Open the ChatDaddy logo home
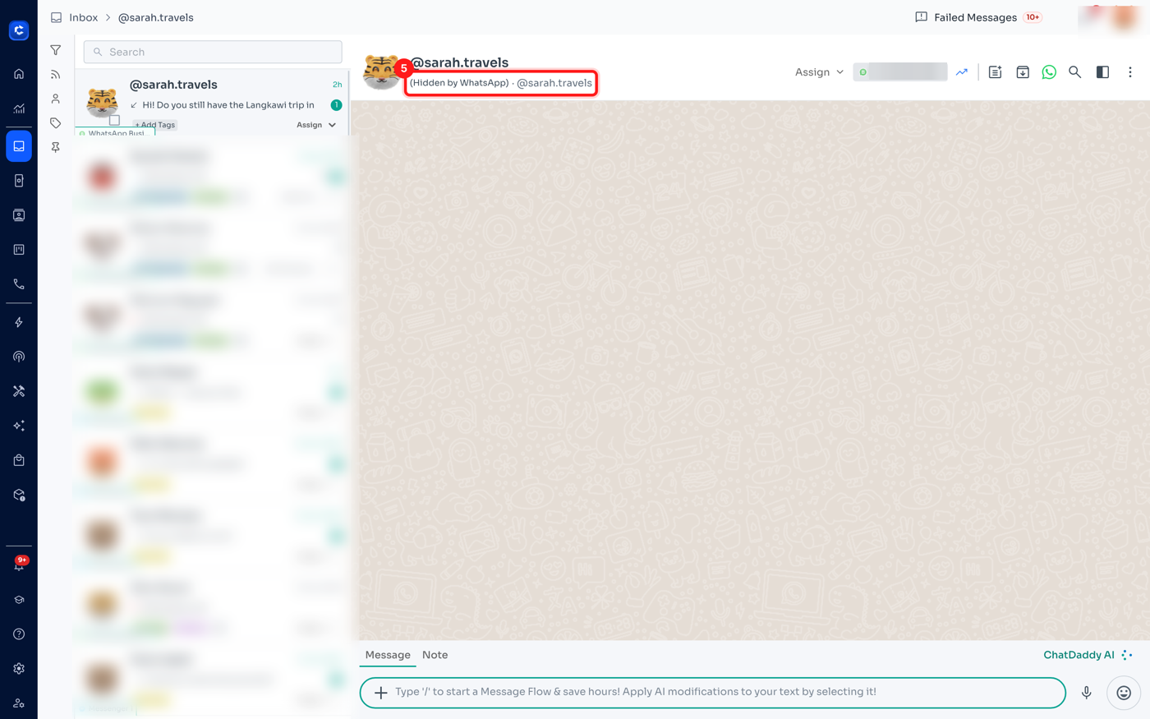Screen dimensions: 1150x719 pos(19,30)
